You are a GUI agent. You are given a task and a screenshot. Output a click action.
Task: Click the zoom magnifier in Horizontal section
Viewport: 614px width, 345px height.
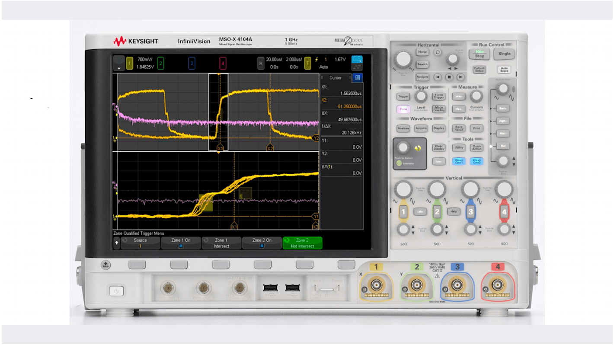437,52
